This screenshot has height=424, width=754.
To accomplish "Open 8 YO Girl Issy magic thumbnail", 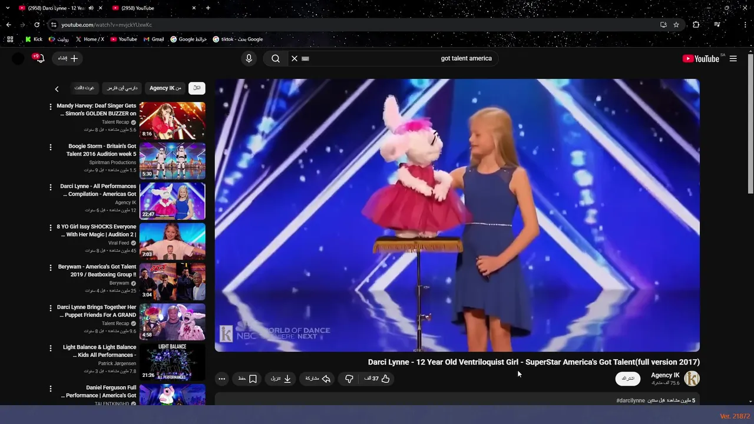I will pyautogui.click(x=172, y=241).
